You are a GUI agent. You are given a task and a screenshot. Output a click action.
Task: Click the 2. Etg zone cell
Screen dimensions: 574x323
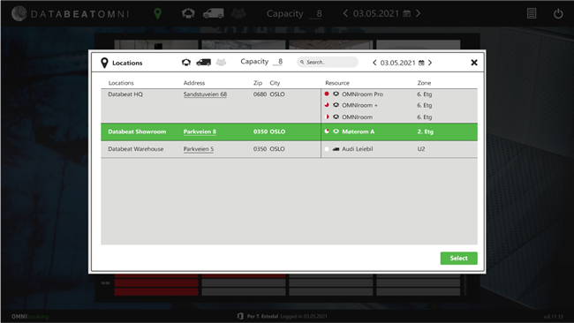[425, 131]
